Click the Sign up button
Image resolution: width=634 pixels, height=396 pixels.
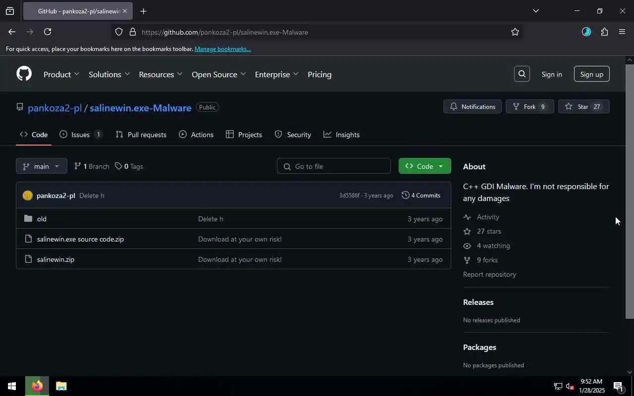[591, 74]
